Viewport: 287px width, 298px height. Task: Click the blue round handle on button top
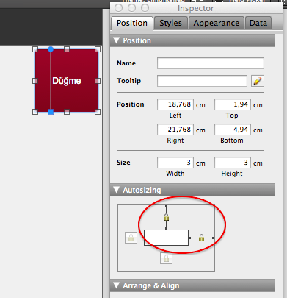coord(51,49)
